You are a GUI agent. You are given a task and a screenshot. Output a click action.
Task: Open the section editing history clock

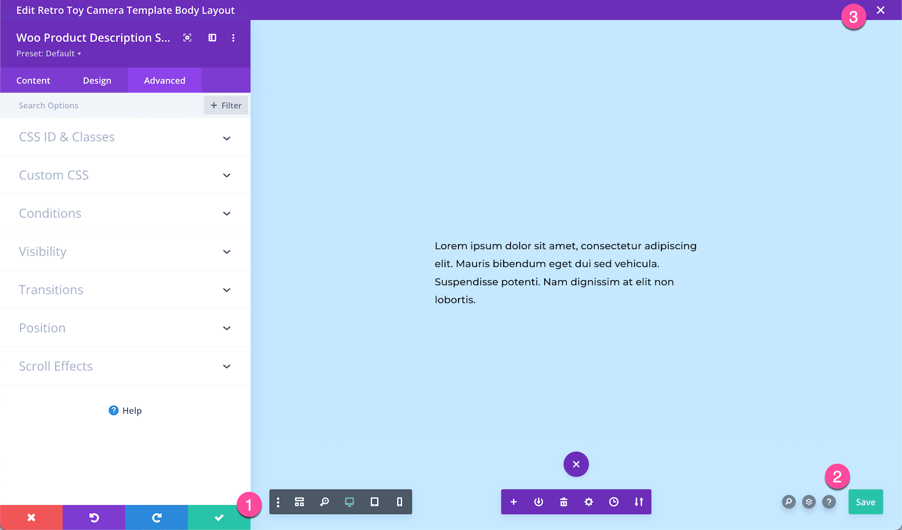614,501
